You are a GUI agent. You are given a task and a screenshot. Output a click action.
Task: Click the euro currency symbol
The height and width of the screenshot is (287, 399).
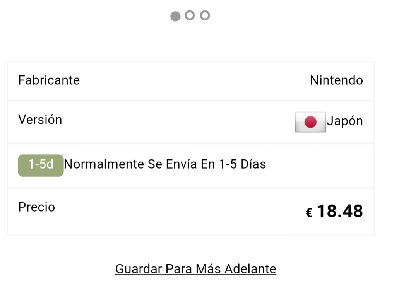point(309,213)
